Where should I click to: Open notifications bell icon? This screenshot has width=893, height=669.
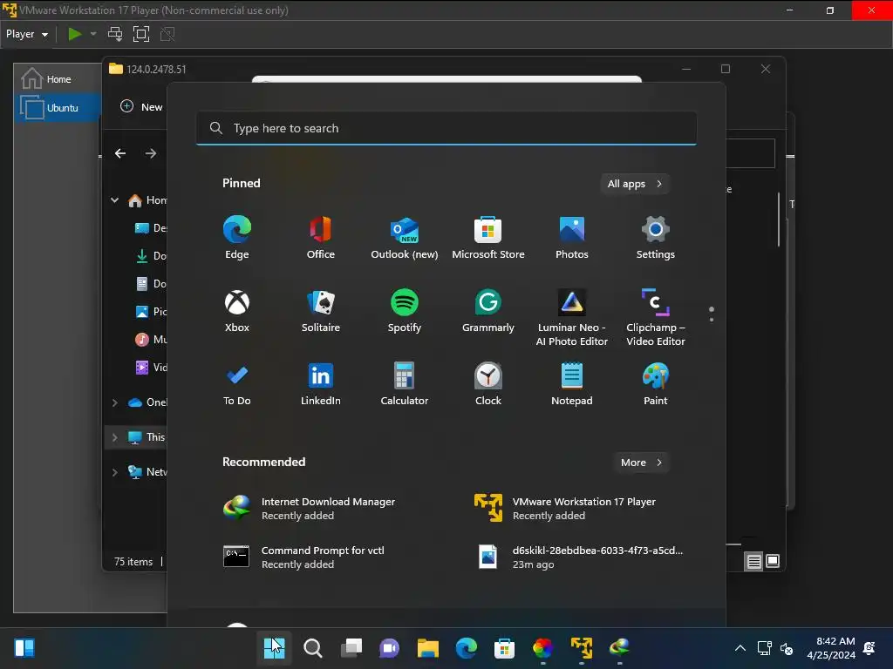tap(869, 648)
